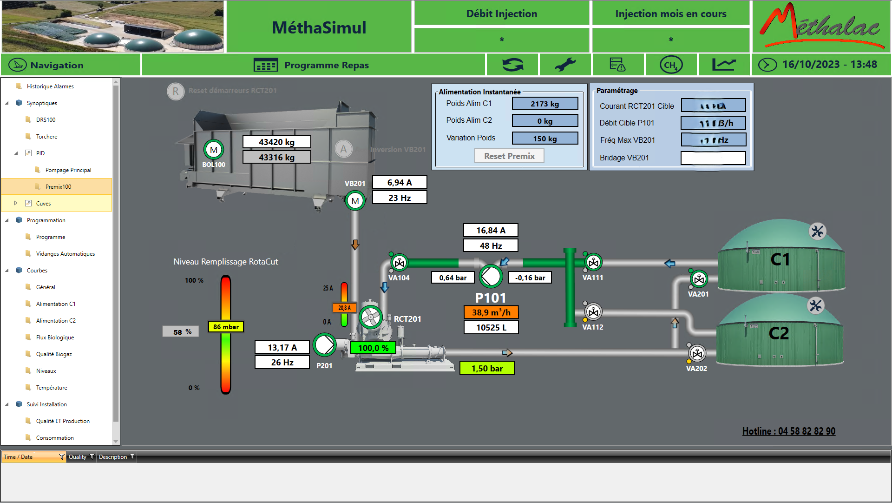Click the RotaCut fill level gauge bar
Viewport: 892px width, 503px height.
coord(226,335)
